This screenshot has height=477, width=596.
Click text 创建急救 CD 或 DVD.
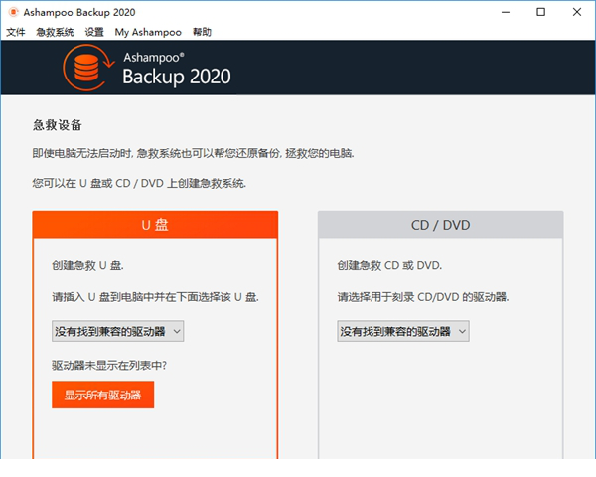389,265
